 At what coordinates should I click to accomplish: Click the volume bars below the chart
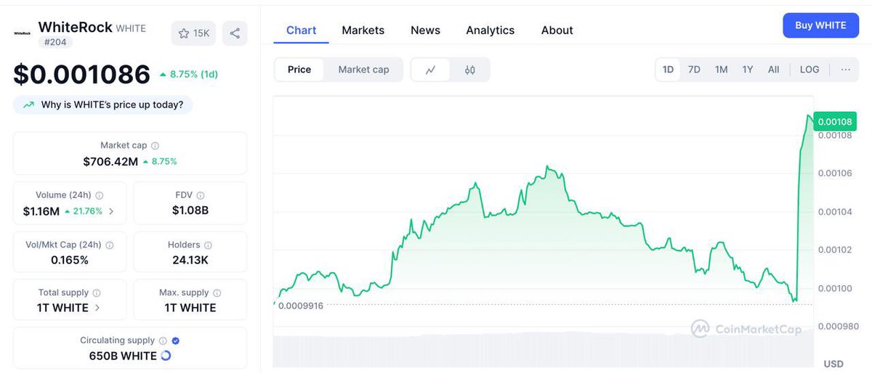click(x=544, y=351)
